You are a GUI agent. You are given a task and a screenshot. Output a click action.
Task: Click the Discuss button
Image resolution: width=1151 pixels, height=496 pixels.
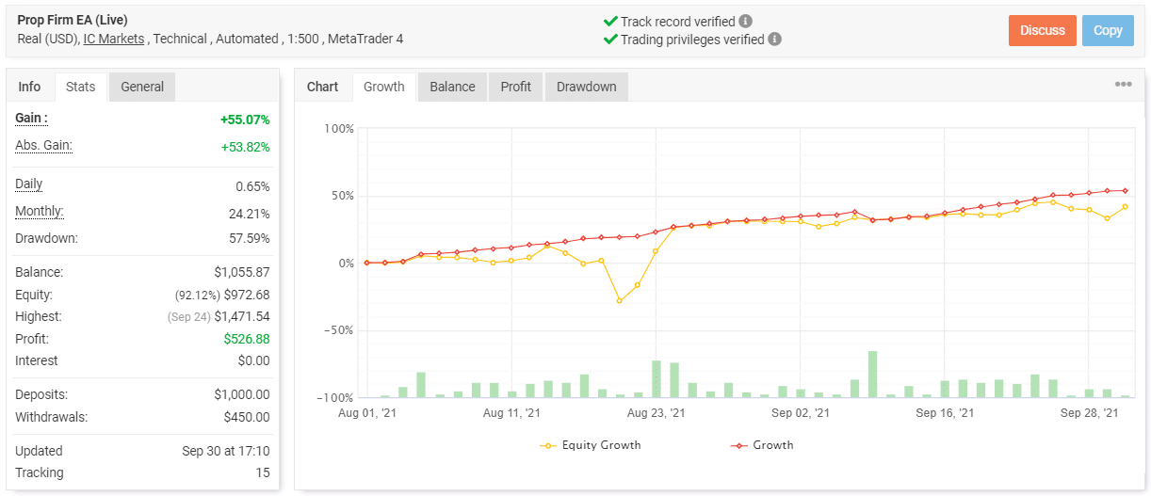pos(1043,30)
